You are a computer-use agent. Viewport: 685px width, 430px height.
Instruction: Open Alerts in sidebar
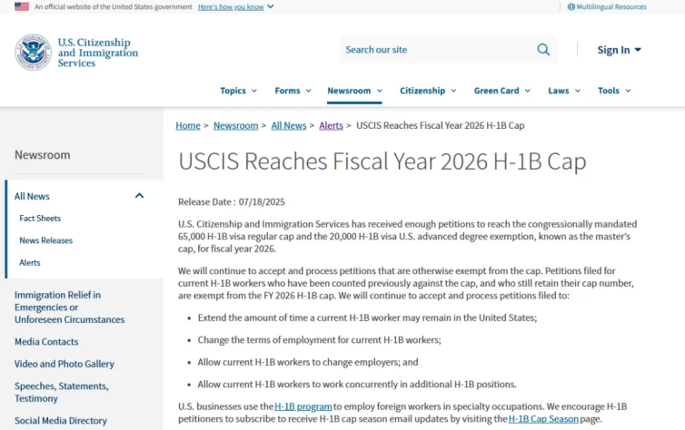coord(30,262)
